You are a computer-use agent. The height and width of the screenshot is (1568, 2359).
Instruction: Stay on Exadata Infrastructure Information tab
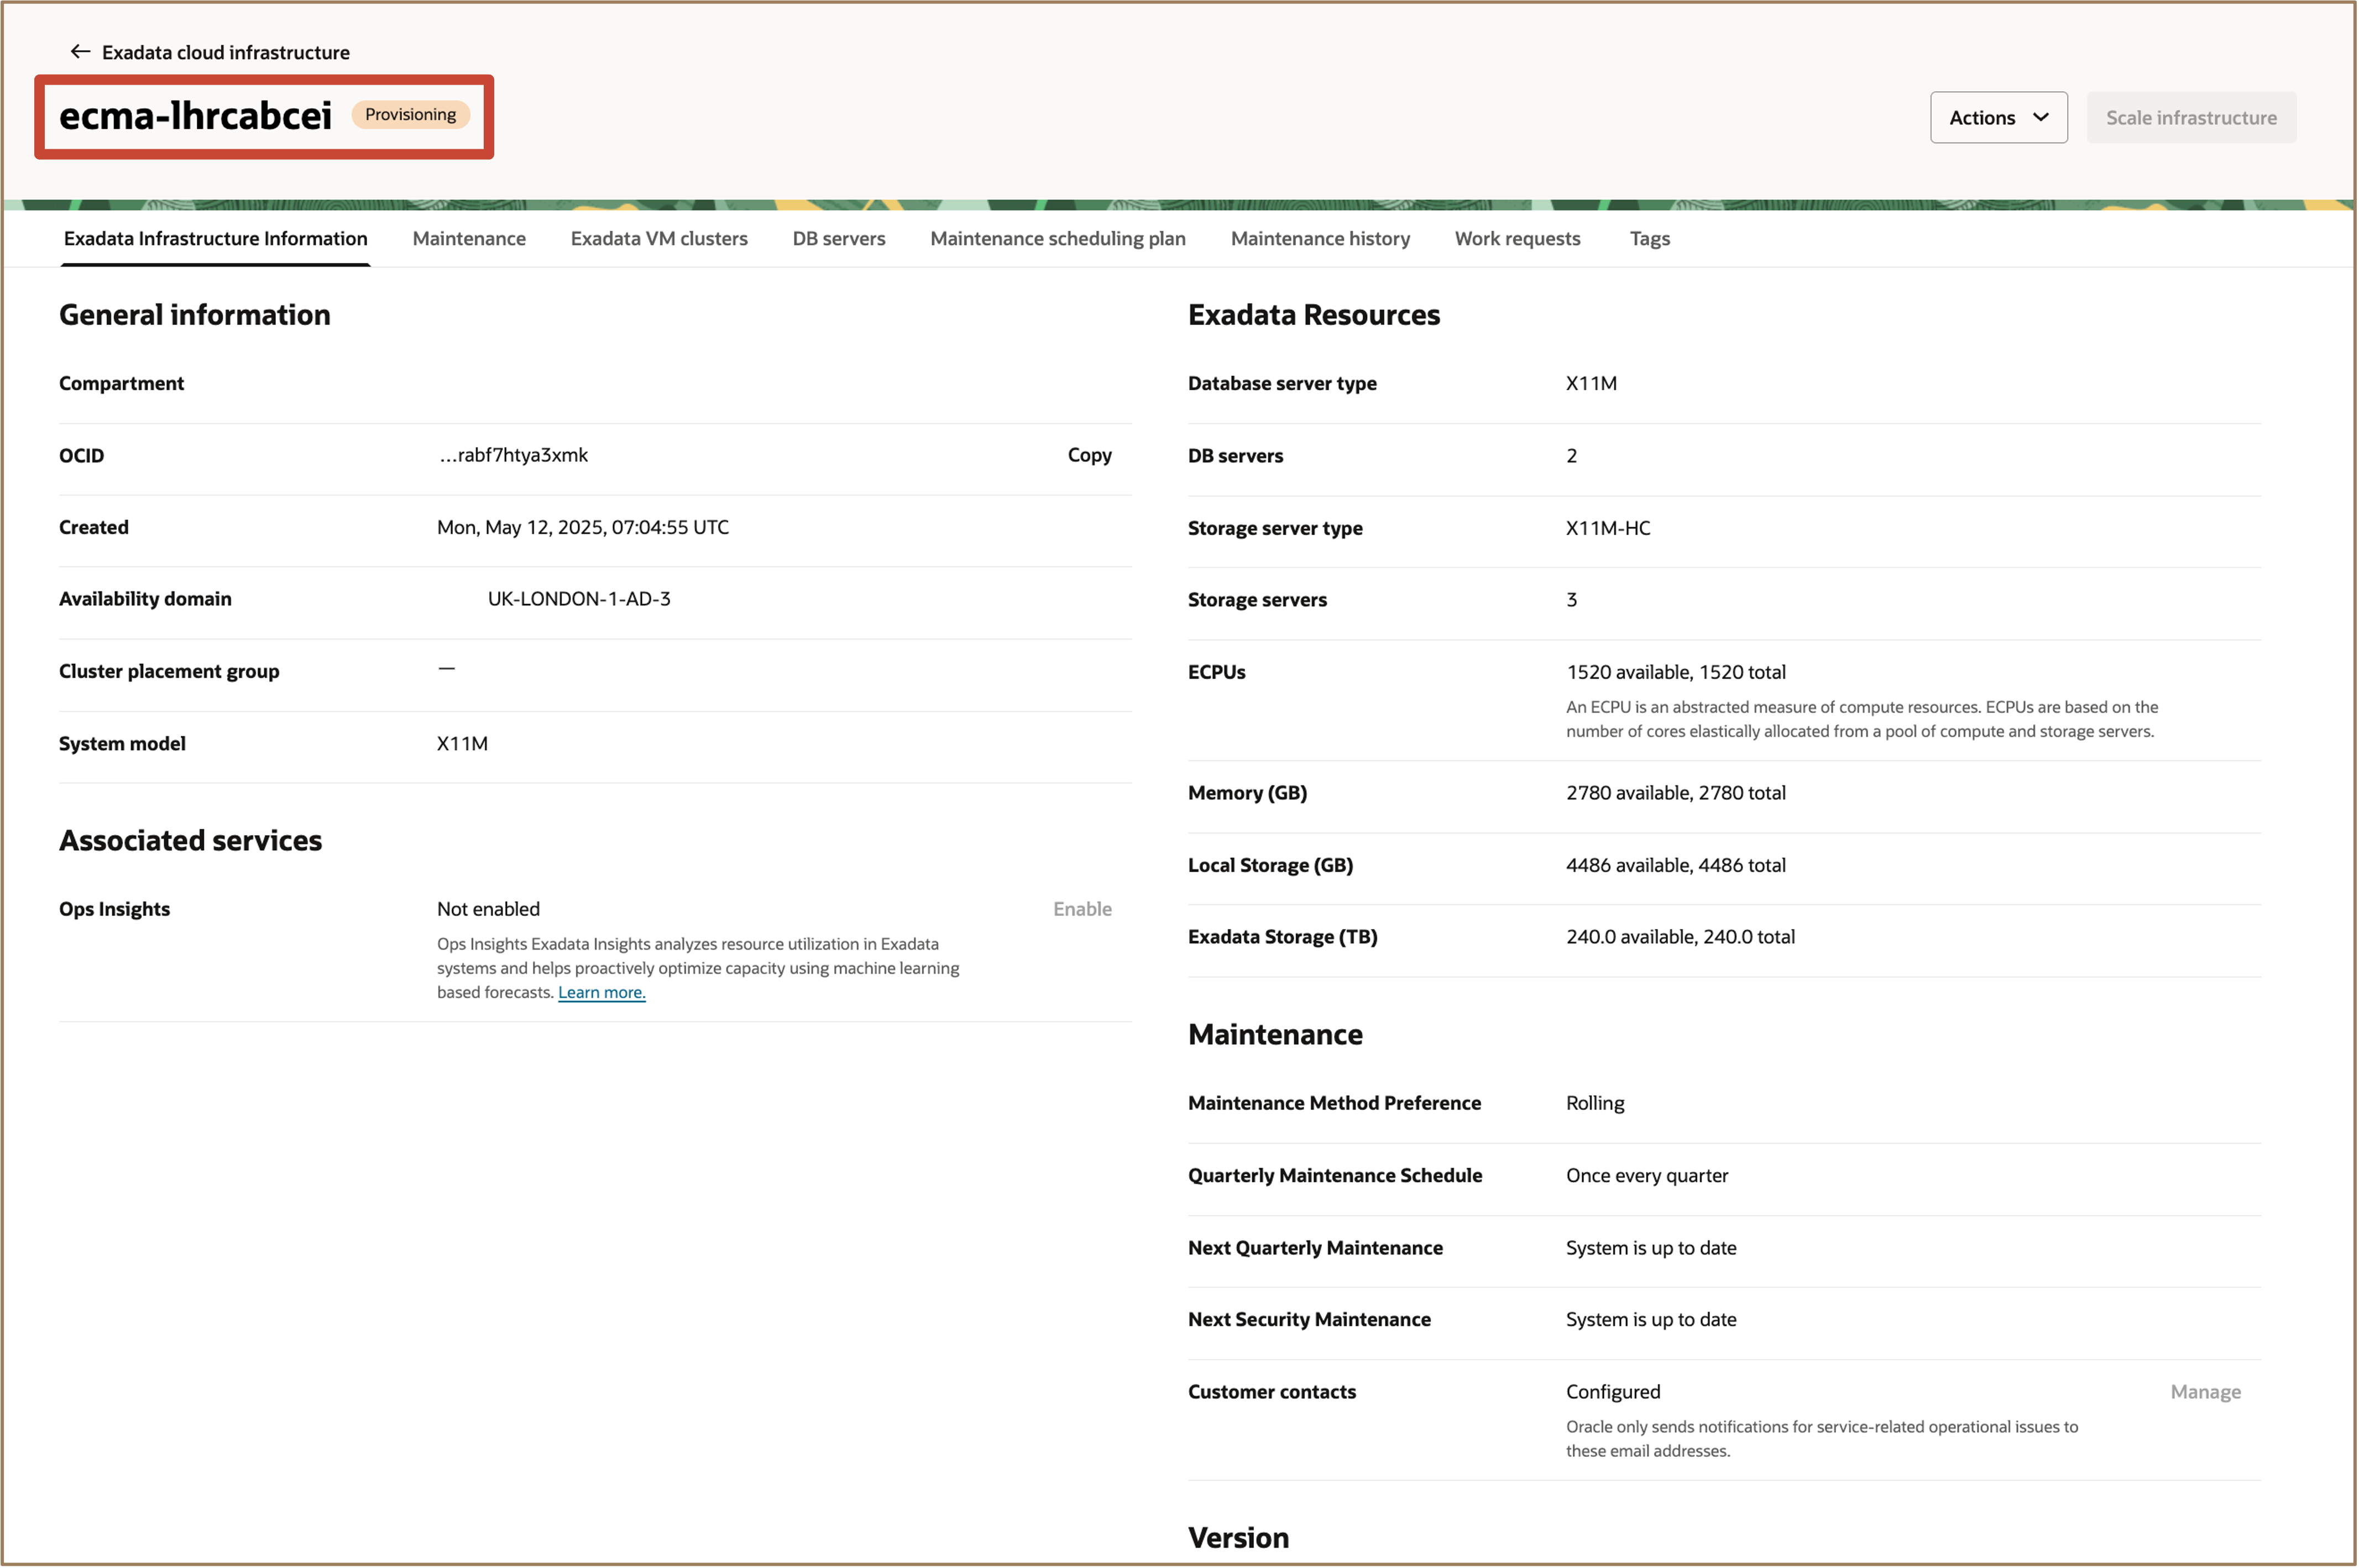[x=216, y=238]
